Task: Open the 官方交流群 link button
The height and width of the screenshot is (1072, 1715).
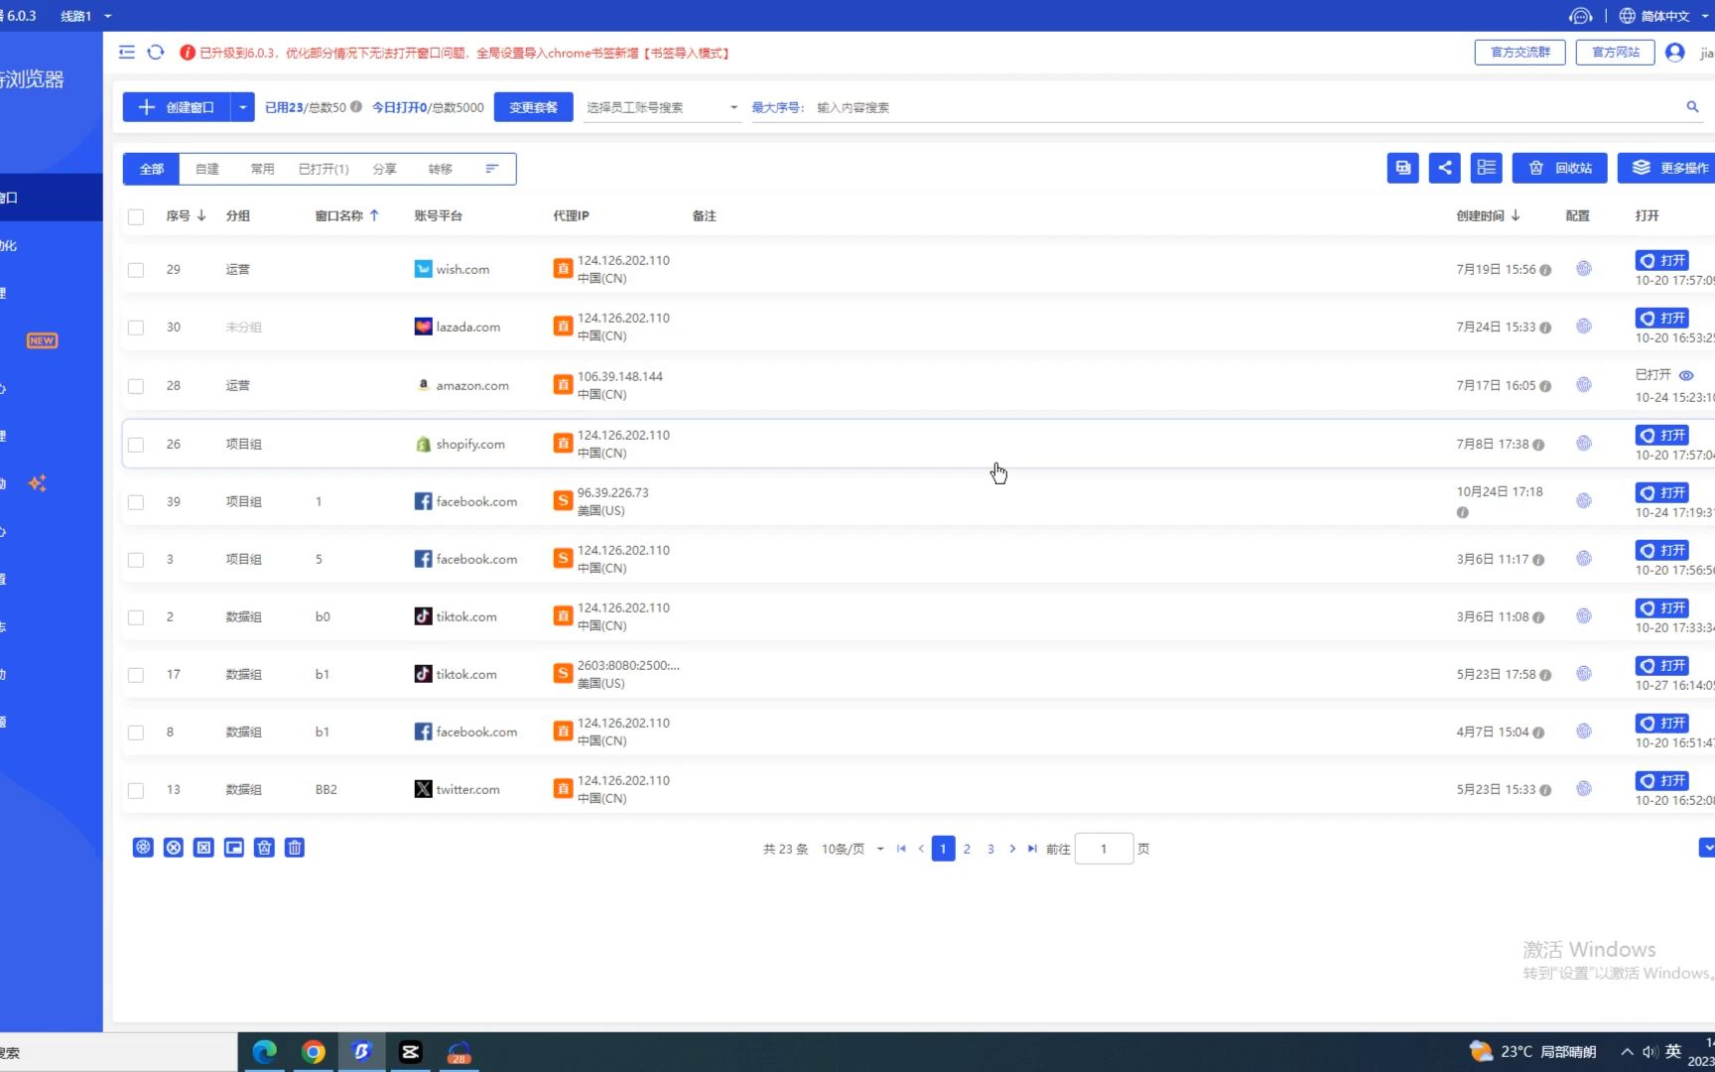Action: tap(1519, 53)
